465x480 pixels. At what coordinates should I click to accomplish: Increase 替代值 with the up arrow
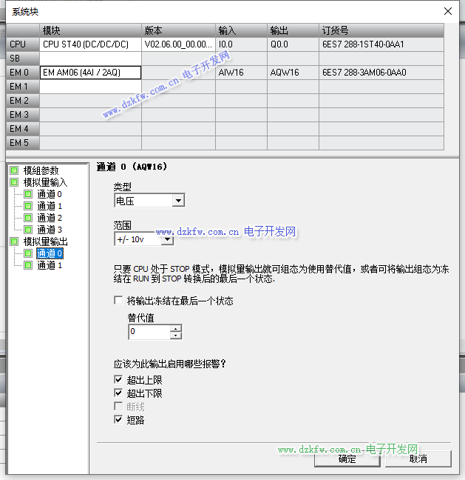(175, 329)
